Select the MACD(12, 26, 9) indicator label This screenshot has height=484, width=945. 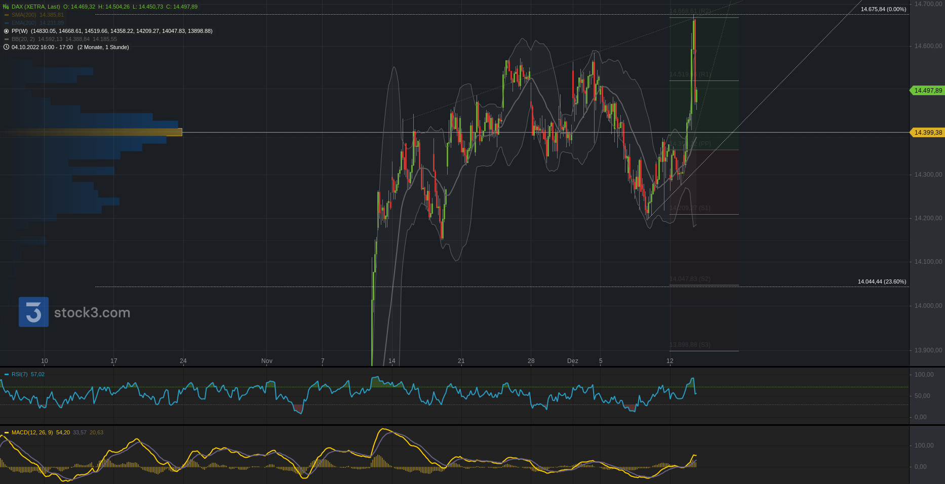32,432
